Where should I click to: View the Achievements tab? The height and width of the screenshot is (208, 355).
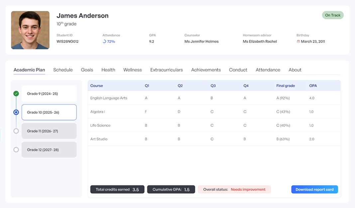coord(206,70)
